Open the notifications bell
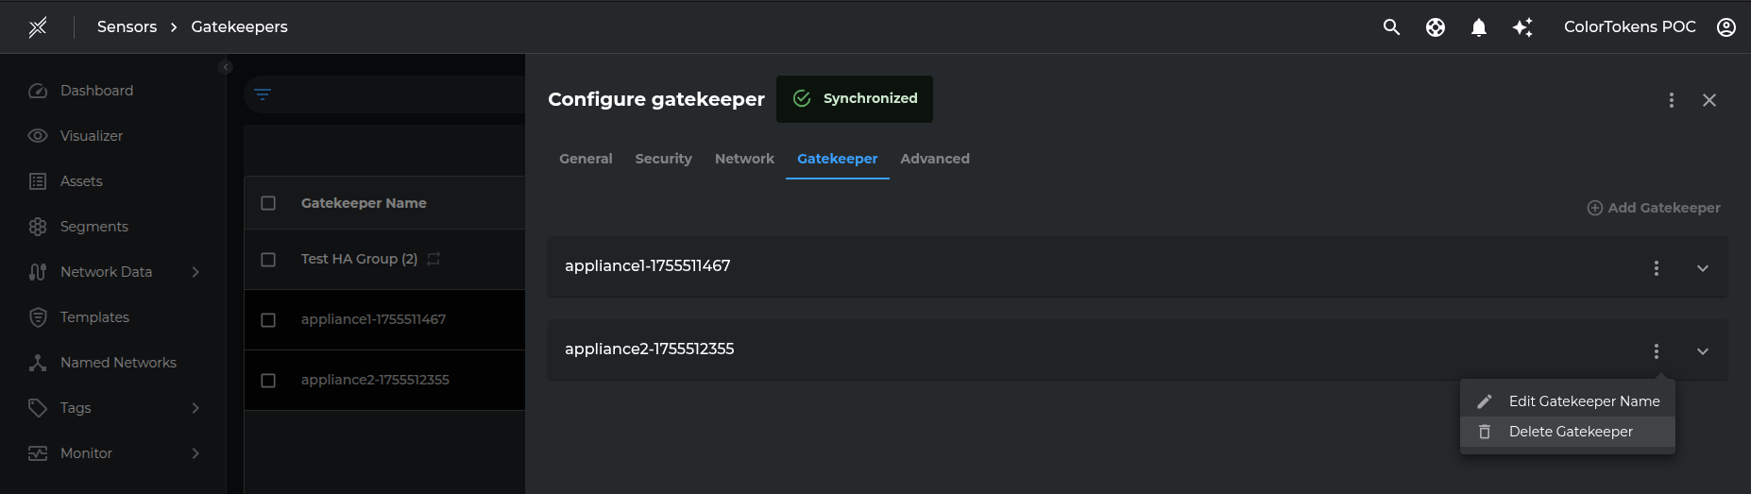This screenshot has height=494, width=1751. tap(1479, 27)
